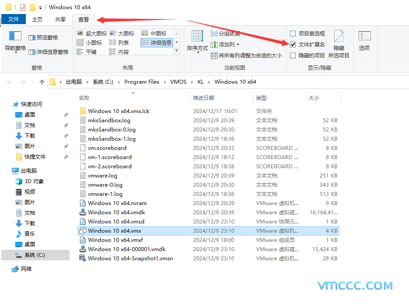Select the 详细信息 layout option
Viewport: 409px width, 305px height.
tap(156, 43)
